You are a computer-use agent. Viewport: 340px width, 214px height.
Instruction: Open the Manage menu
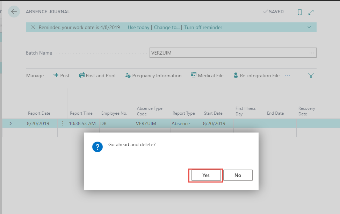(35, 75)
